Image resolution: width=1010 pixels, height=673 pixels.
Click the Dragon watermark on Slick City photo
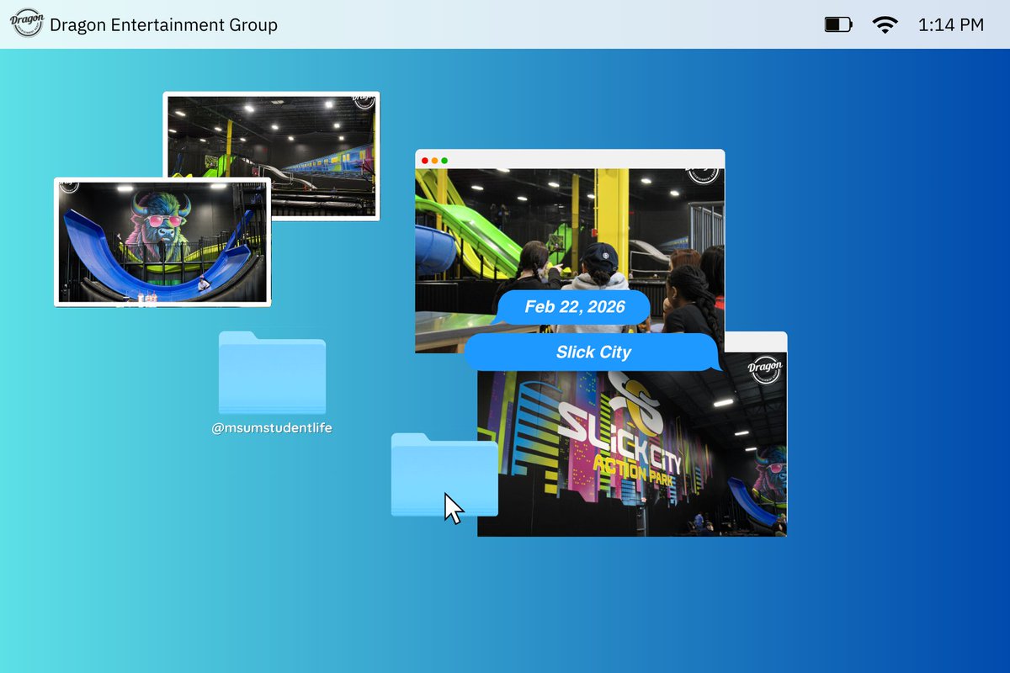[x=764, y=368]
